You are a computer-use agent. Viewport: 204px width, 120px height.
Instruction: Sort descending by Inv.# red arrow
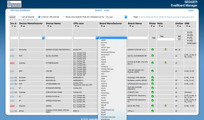tap(12, 26)
